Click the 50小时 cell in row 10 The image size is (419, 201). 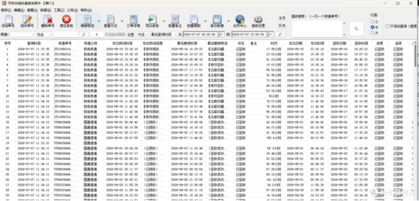pos(274,96)
